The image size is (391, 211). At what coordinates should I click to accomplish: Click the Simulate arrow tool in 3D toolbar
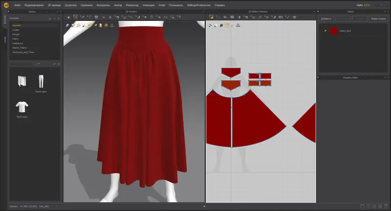click(68, 17)
